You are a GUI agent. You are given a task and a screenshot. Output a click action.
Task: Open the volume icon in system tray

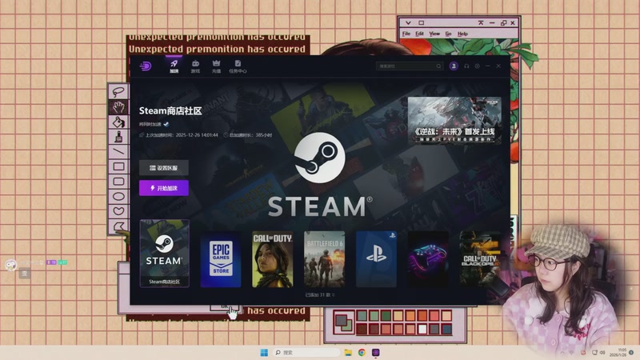pos(602,352)
